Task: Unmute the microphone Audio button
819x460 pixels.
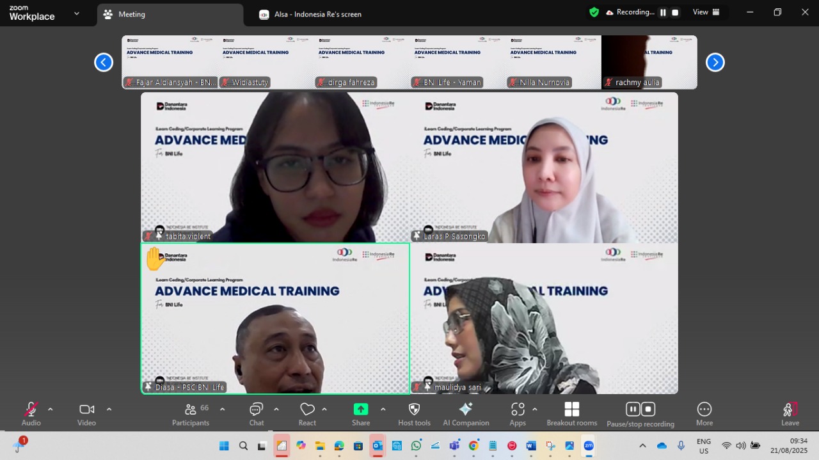Action: (x=31, y=414)
